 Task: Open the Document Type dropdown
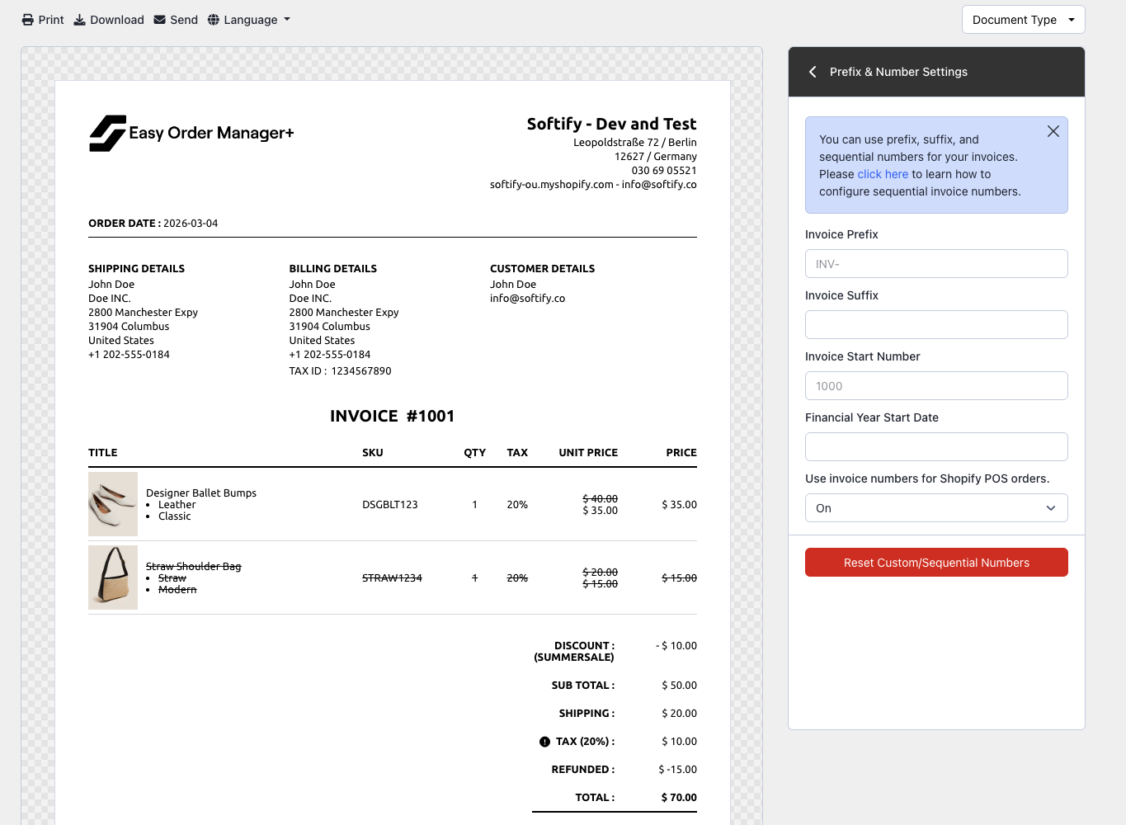1023,20
